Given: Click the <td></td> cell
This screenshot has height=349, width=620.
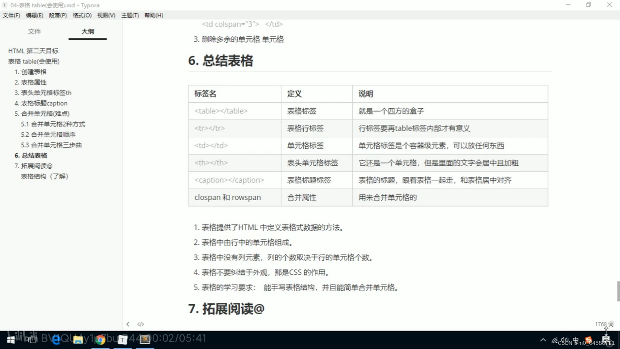Looking at the screenshot, I should point(234,146).
